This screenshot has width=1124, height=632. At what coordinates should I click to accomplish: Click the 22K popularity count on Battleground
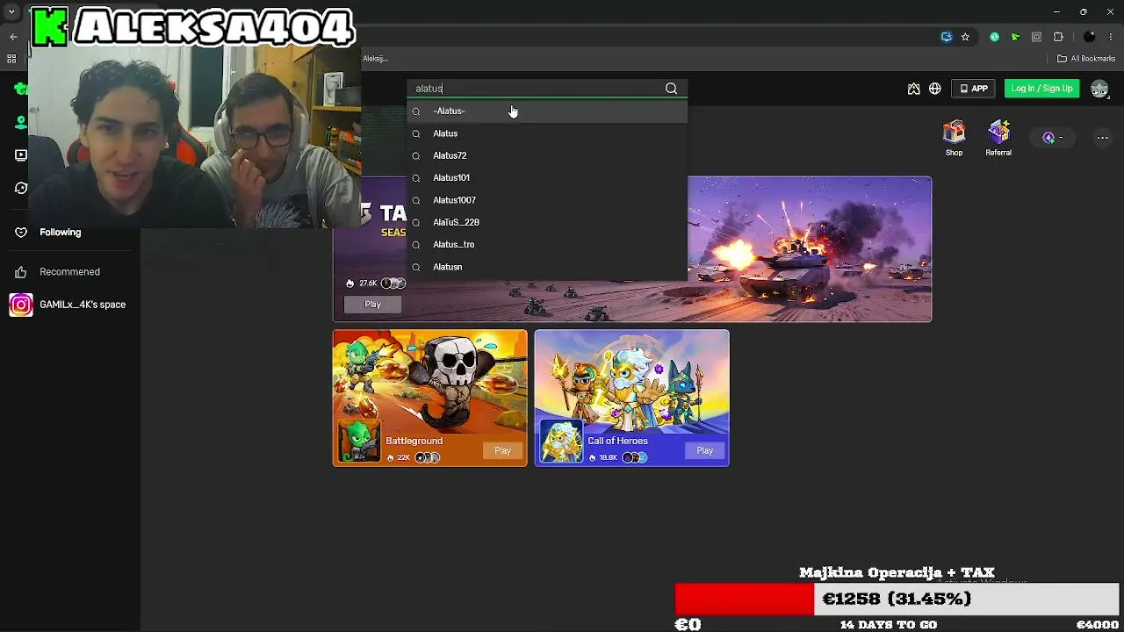[x=404, y=457]
